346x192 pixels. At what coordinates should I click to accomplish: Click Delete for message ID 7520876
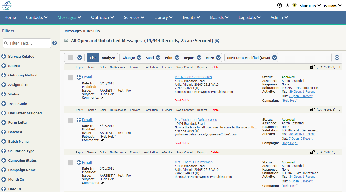[x=215, y=110]
